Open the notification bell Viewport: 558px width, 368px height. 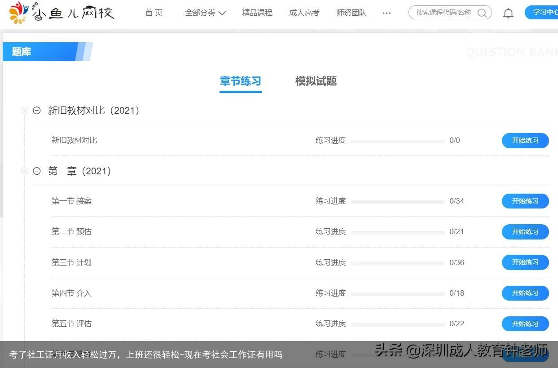(508, 13)
